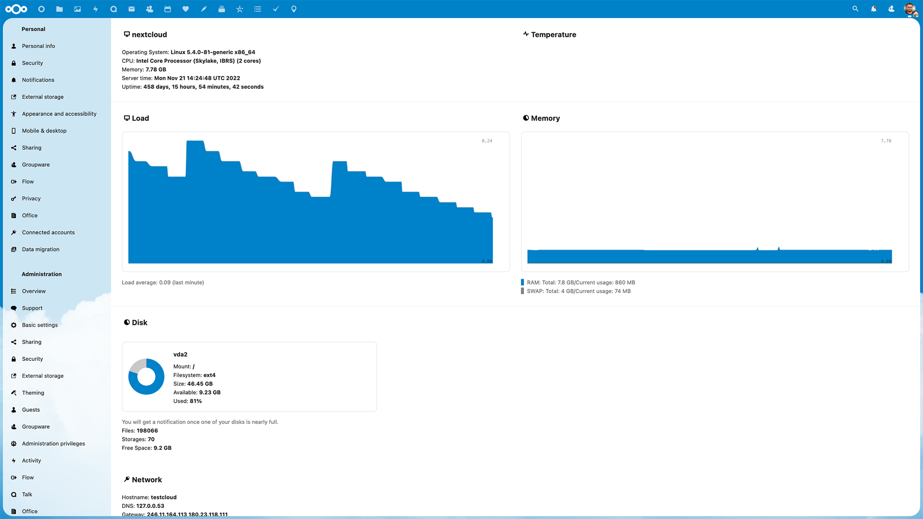Screen dimensions: 923x519
Task: Open the Activity lightning icon
Action: click(95, 9)
